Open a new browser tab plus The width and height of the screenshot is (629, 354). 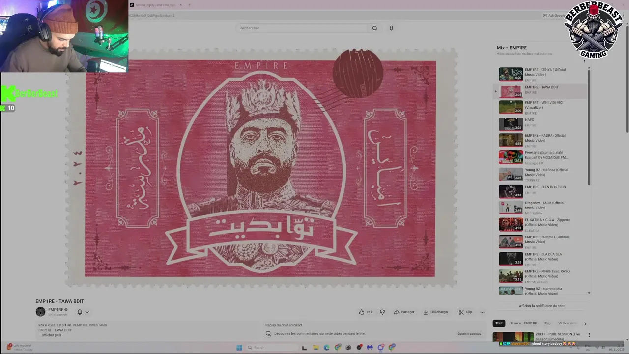pos(189,5)
